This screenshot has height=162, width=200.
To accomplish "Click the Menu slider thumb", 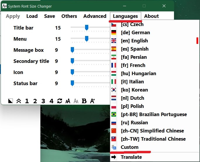I will [x=87, y=39].
